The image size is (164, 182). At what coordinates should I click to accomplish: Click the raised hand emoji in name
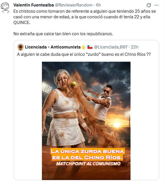click(x=84, y=47)
